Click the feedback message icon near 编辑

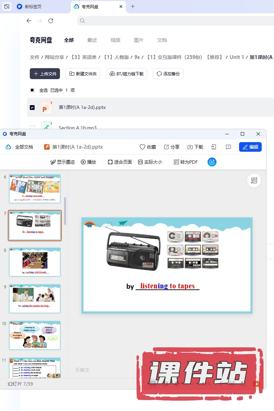[x=228, y=147]
